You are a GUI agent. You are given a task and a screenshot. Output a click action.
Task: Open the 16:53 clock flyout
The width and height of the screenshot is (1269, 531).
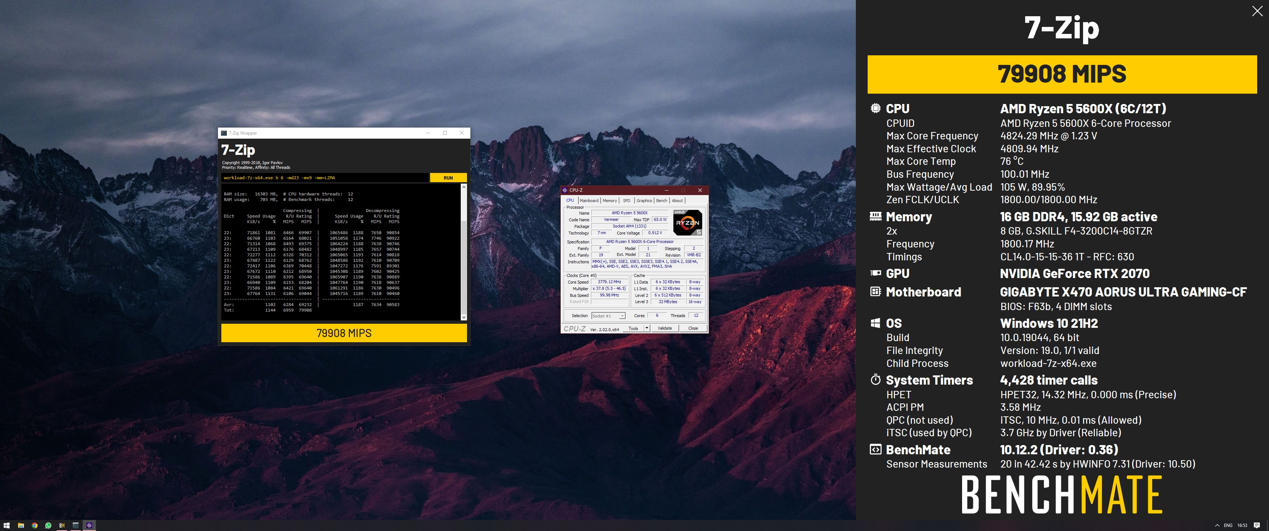1242,525
